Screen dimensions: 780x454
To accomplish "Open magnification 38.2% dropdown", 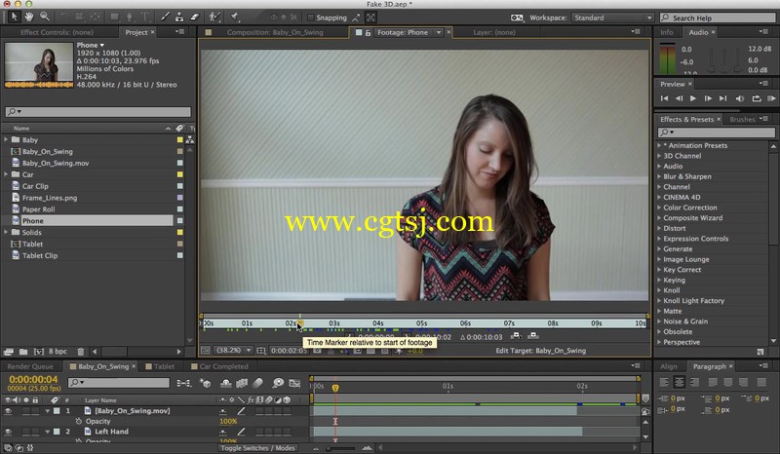I will click(x=233, y=350).
